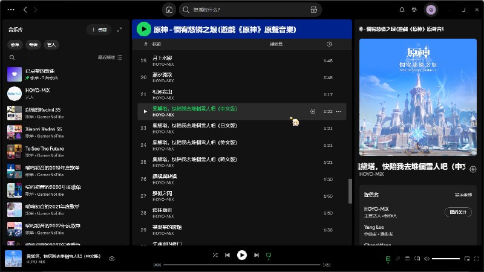Open the 2022 annual playlist
The width and height of the screenshot is (484, 272).
65,229
